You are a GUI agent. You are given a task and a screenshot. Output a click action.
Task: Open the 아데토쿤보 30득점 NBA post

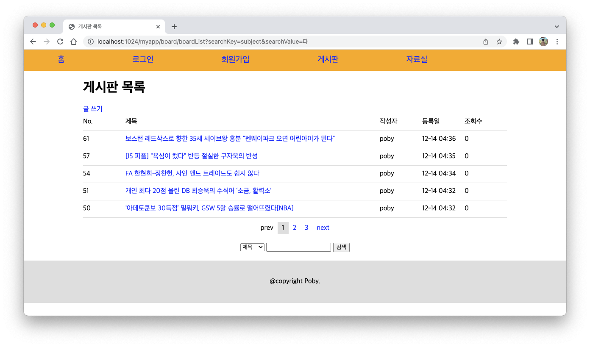209,208
